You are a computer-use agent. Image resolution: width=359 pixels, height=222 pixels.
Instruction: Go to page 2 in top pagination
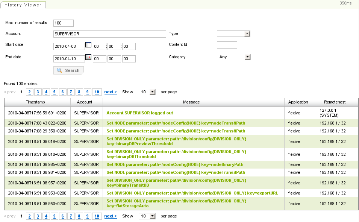click(29, 92)
